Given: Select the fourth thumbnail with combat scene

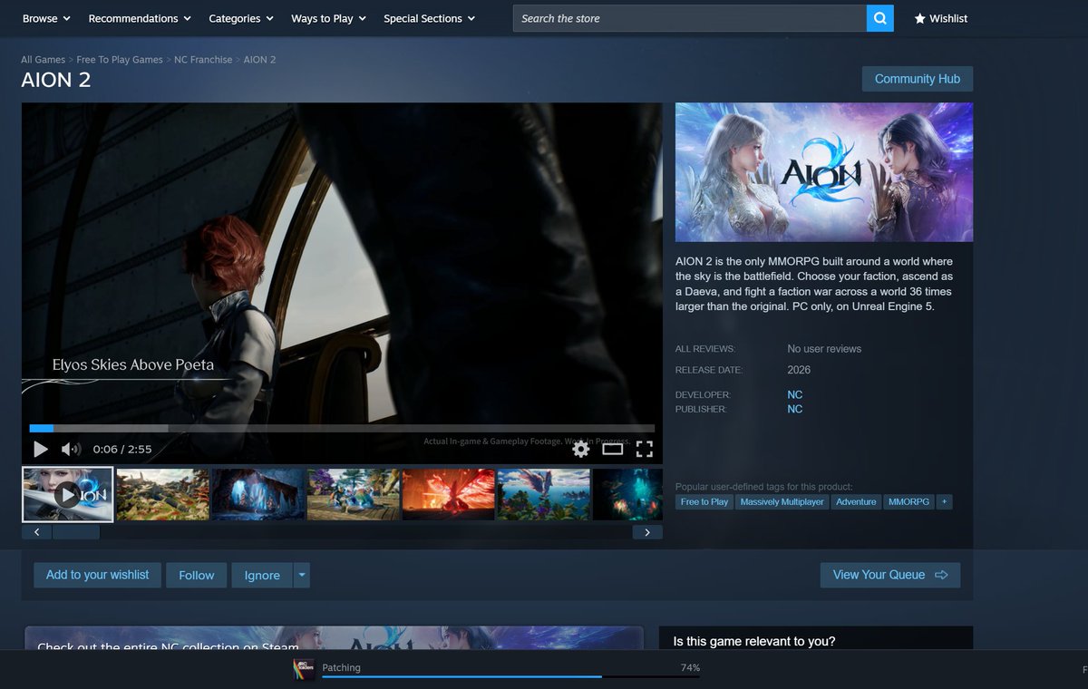Looking at the screenshot, I should (x=354, y=494).
